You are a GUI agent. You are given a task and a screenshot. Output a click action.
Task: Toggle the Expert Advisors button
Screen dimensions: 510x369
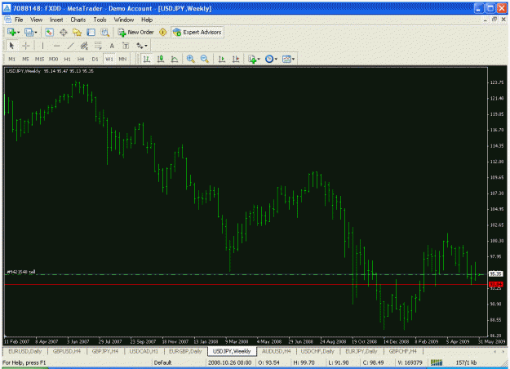(197, 32)
